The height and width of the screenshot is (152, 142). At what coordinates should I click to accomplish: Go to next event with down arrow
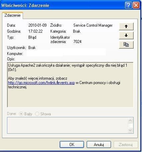[x=126, y=35]
